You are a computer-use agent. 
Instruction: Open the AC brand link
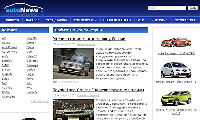click(4, 38)
